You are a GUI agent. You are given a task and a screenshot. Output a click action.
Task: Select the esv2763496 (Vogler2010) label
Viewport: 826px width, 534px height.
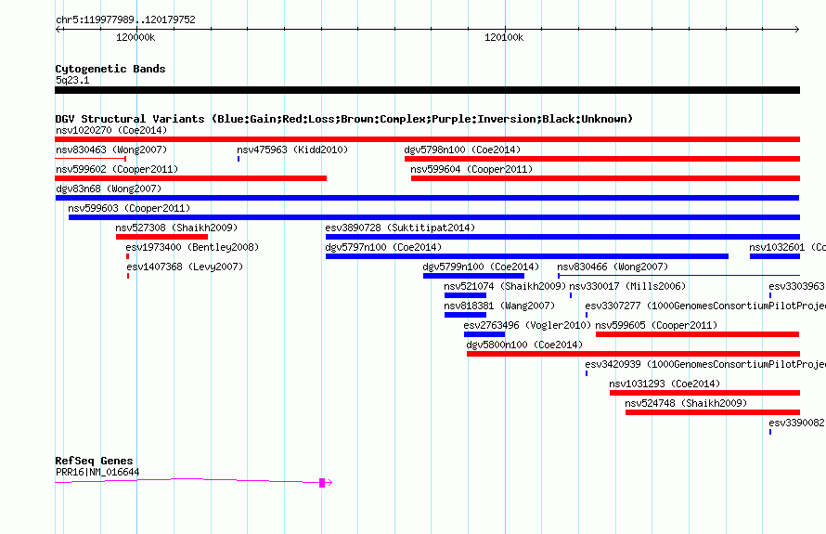(527, 325)
